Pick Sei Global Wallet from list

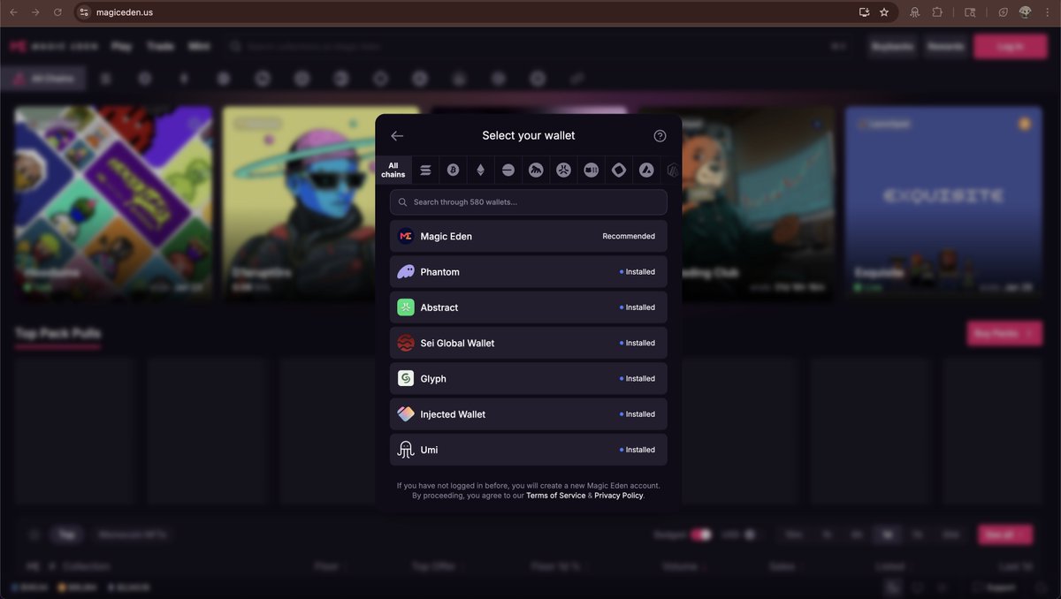point(529,343)
